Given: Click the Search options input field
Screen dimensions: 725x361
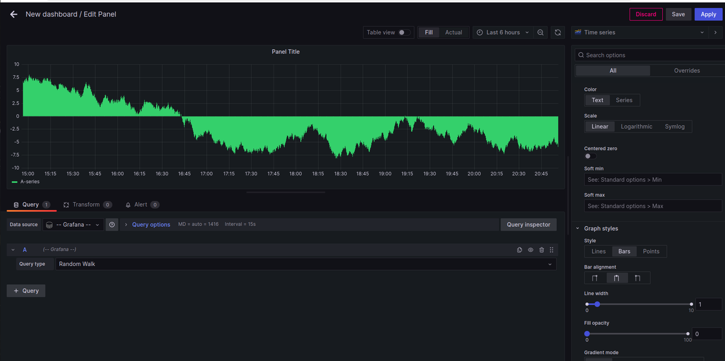Looking at the screenshot, I should [650, 55].
